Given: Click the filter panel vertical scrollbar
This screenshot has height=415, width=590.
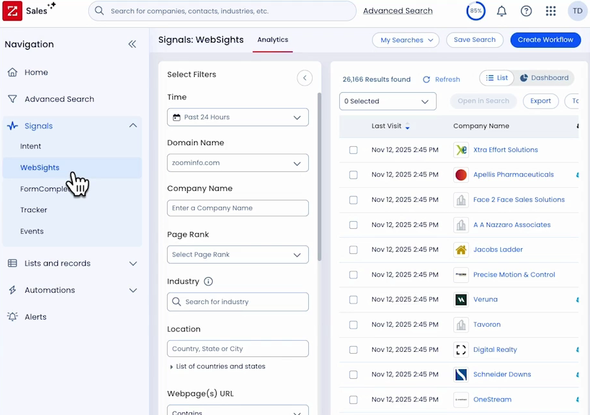Looking at the screenshot, I should pos(319,177).
